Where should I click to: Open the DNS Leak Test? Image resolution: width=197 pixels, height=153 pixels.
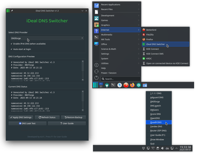tap(27, 123)
